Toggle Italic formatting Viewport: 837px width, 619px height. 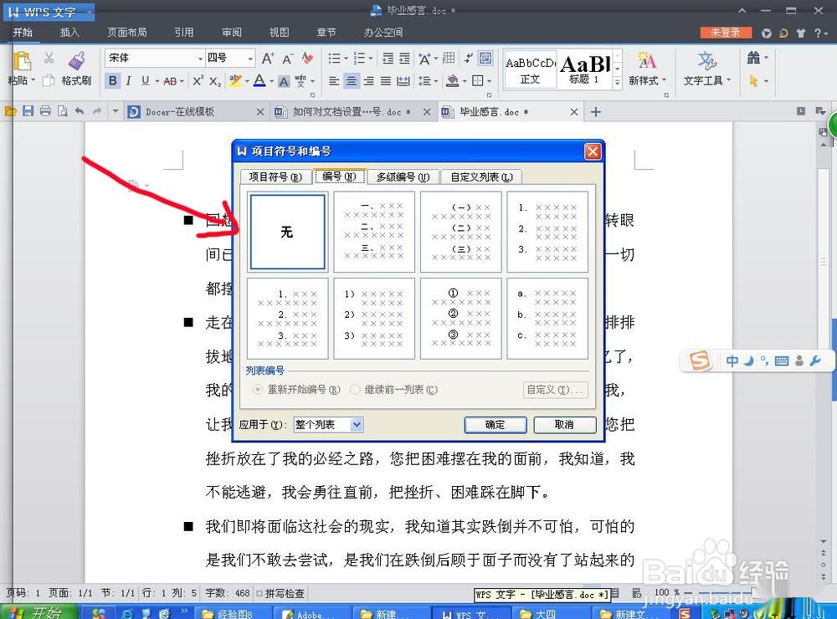[x=129, y=80]
